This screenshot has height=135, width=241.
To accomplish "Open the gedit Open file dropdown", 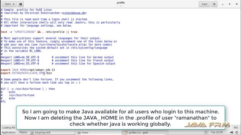I will [9, 4].
